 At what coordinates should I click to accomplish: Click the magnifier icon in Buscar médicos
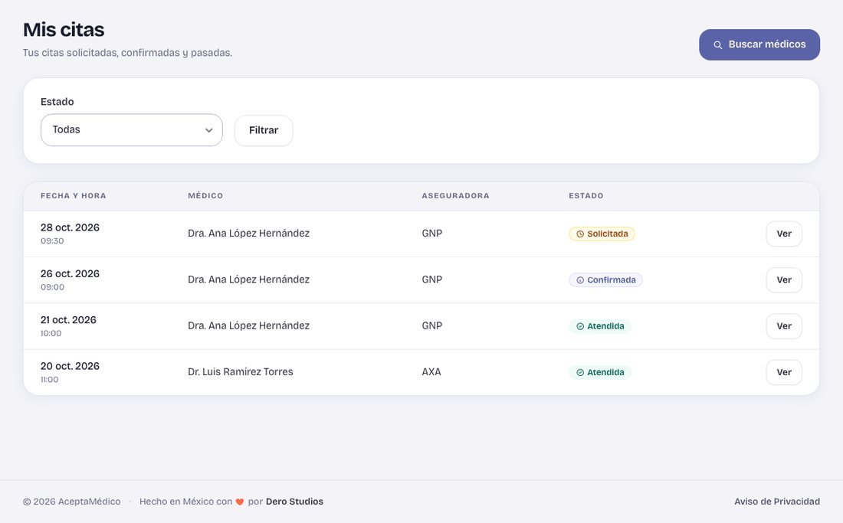[718, 45]
